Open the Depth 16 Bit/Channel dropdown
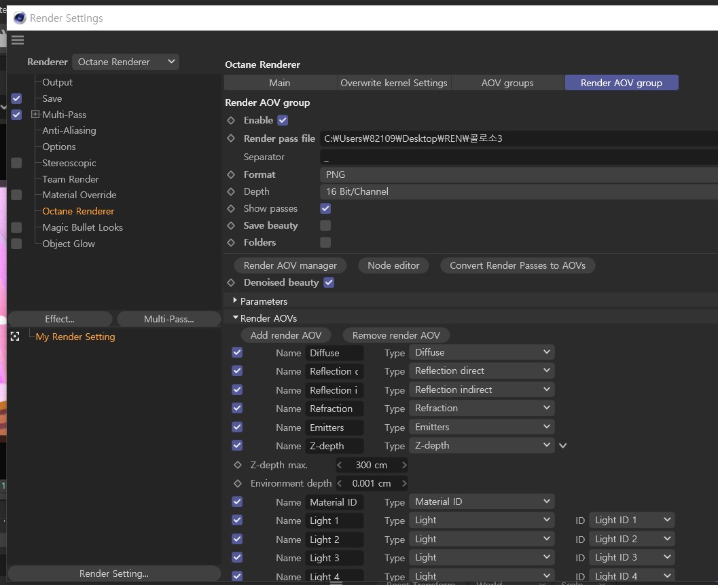The width and height of the screenshot is (718, 585). 519,191
